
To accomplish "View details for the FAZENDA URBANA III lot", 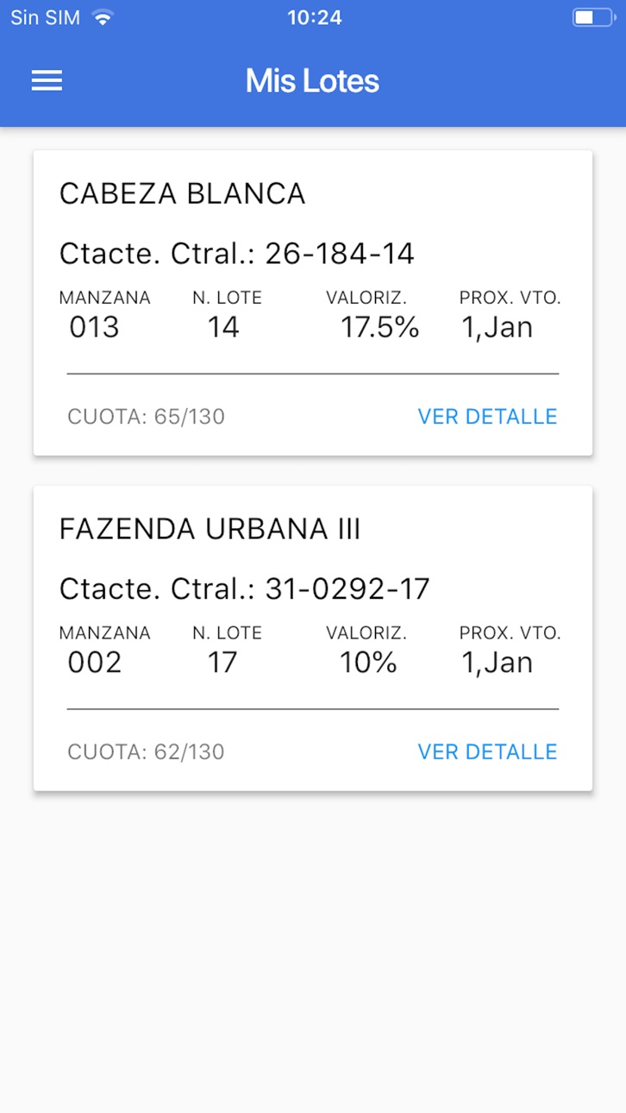I will pos(487,751).
